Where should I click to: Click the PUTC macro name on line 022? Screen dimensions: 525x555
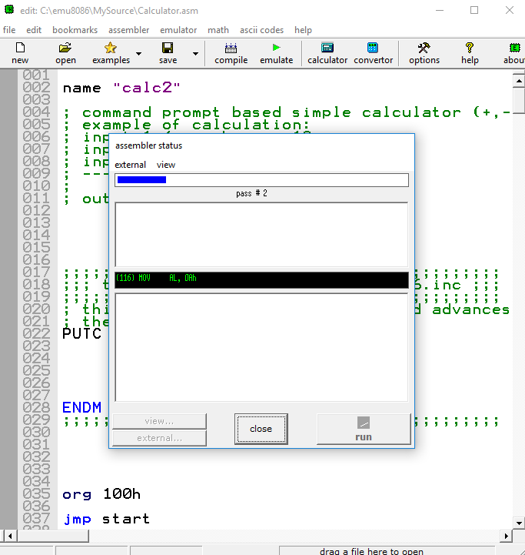[81, 333]
